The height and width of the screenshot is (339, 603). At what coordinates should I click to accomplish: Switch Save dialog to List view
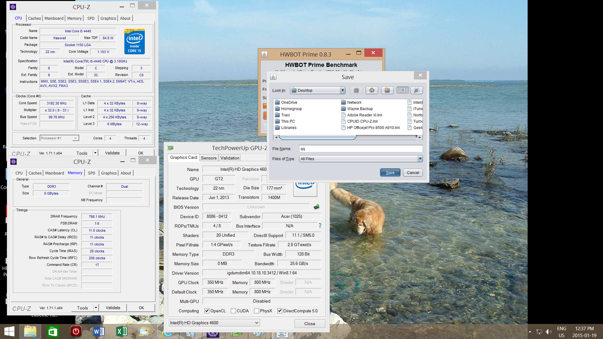[x=403, y=90]
